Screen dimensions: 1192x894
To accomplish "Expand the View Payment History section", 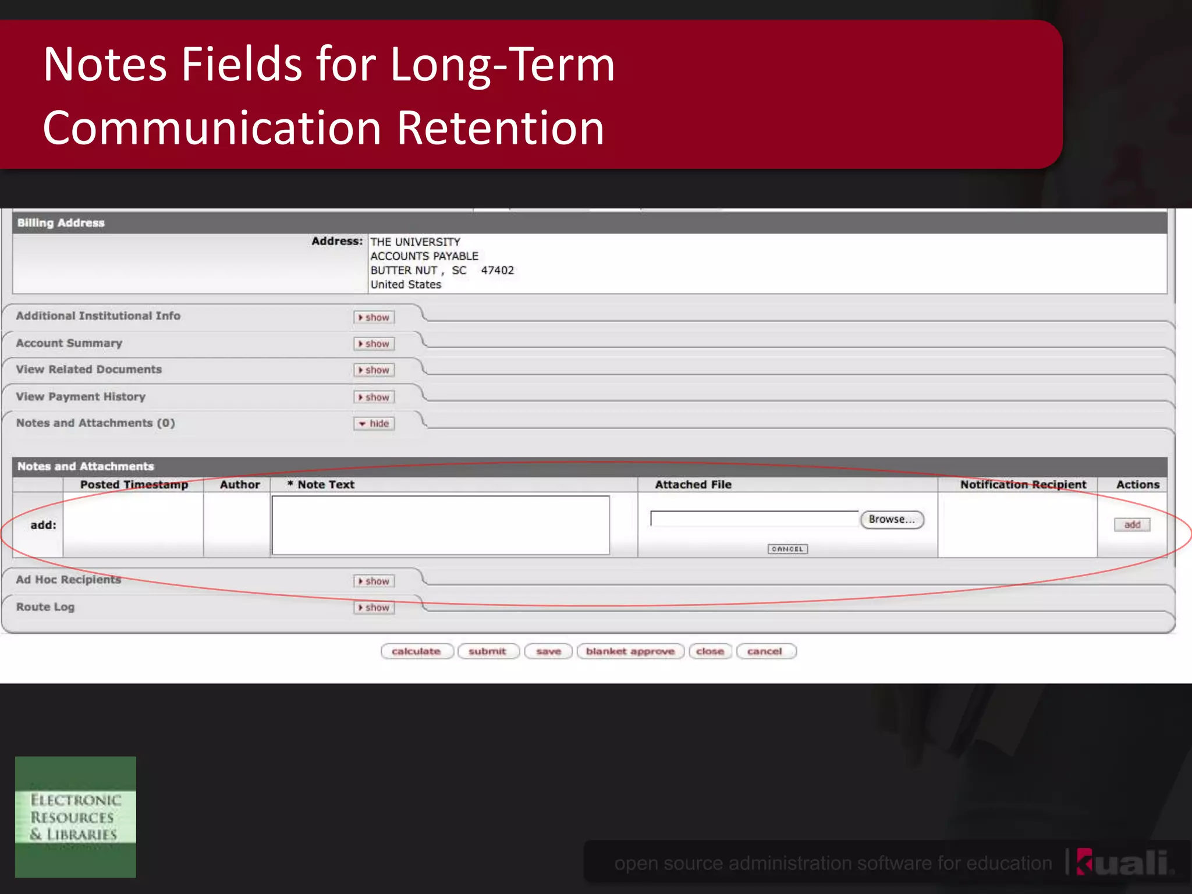I will [x=374, y=398].
